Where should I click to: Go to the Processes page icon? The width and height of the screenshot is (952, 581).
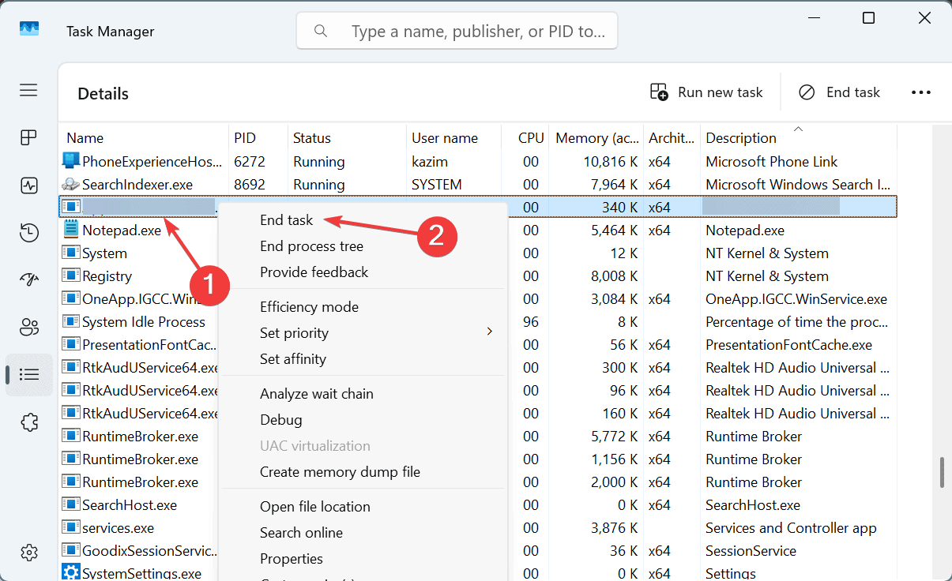29,138
